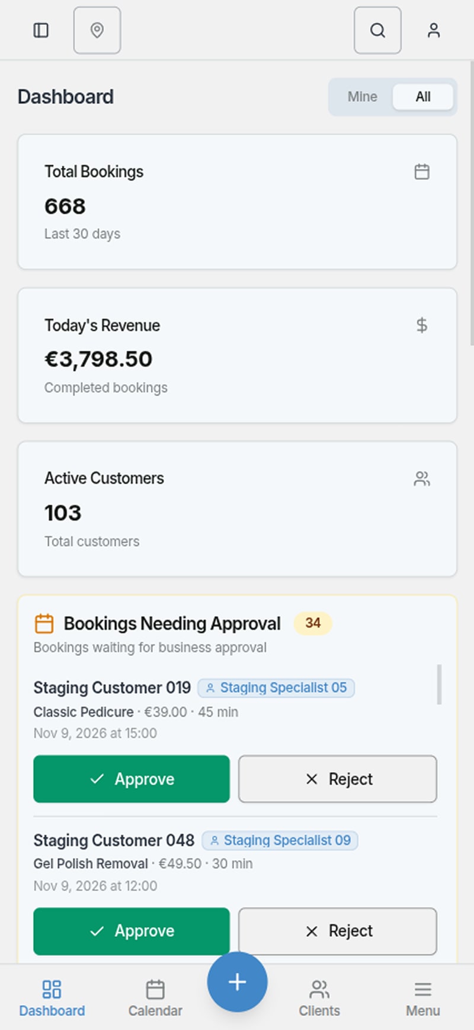Approve the Gel Polish Removal booking

tap(132, 931)
